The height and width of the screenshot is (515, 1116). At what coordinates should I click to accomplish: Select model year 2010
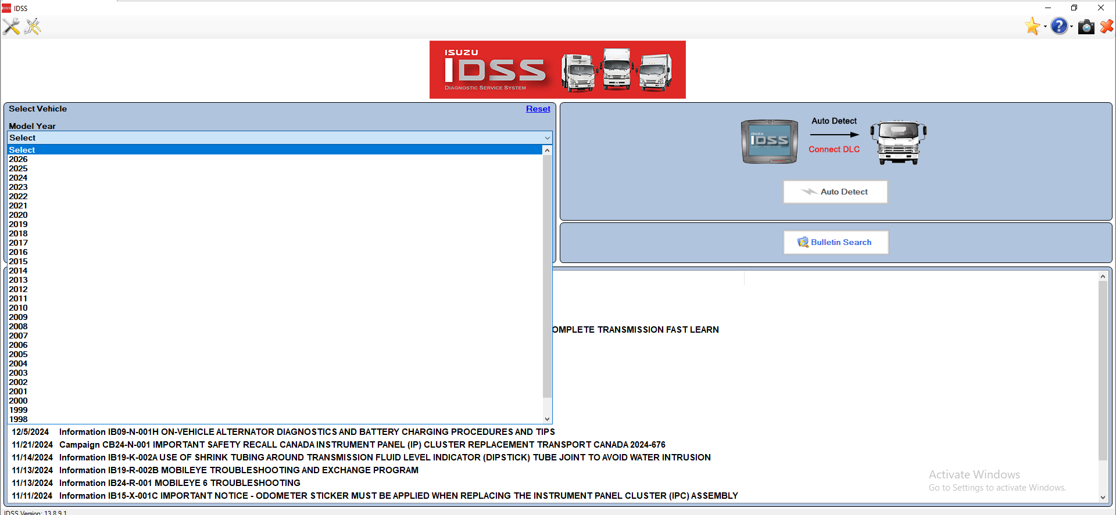[275, 308]
